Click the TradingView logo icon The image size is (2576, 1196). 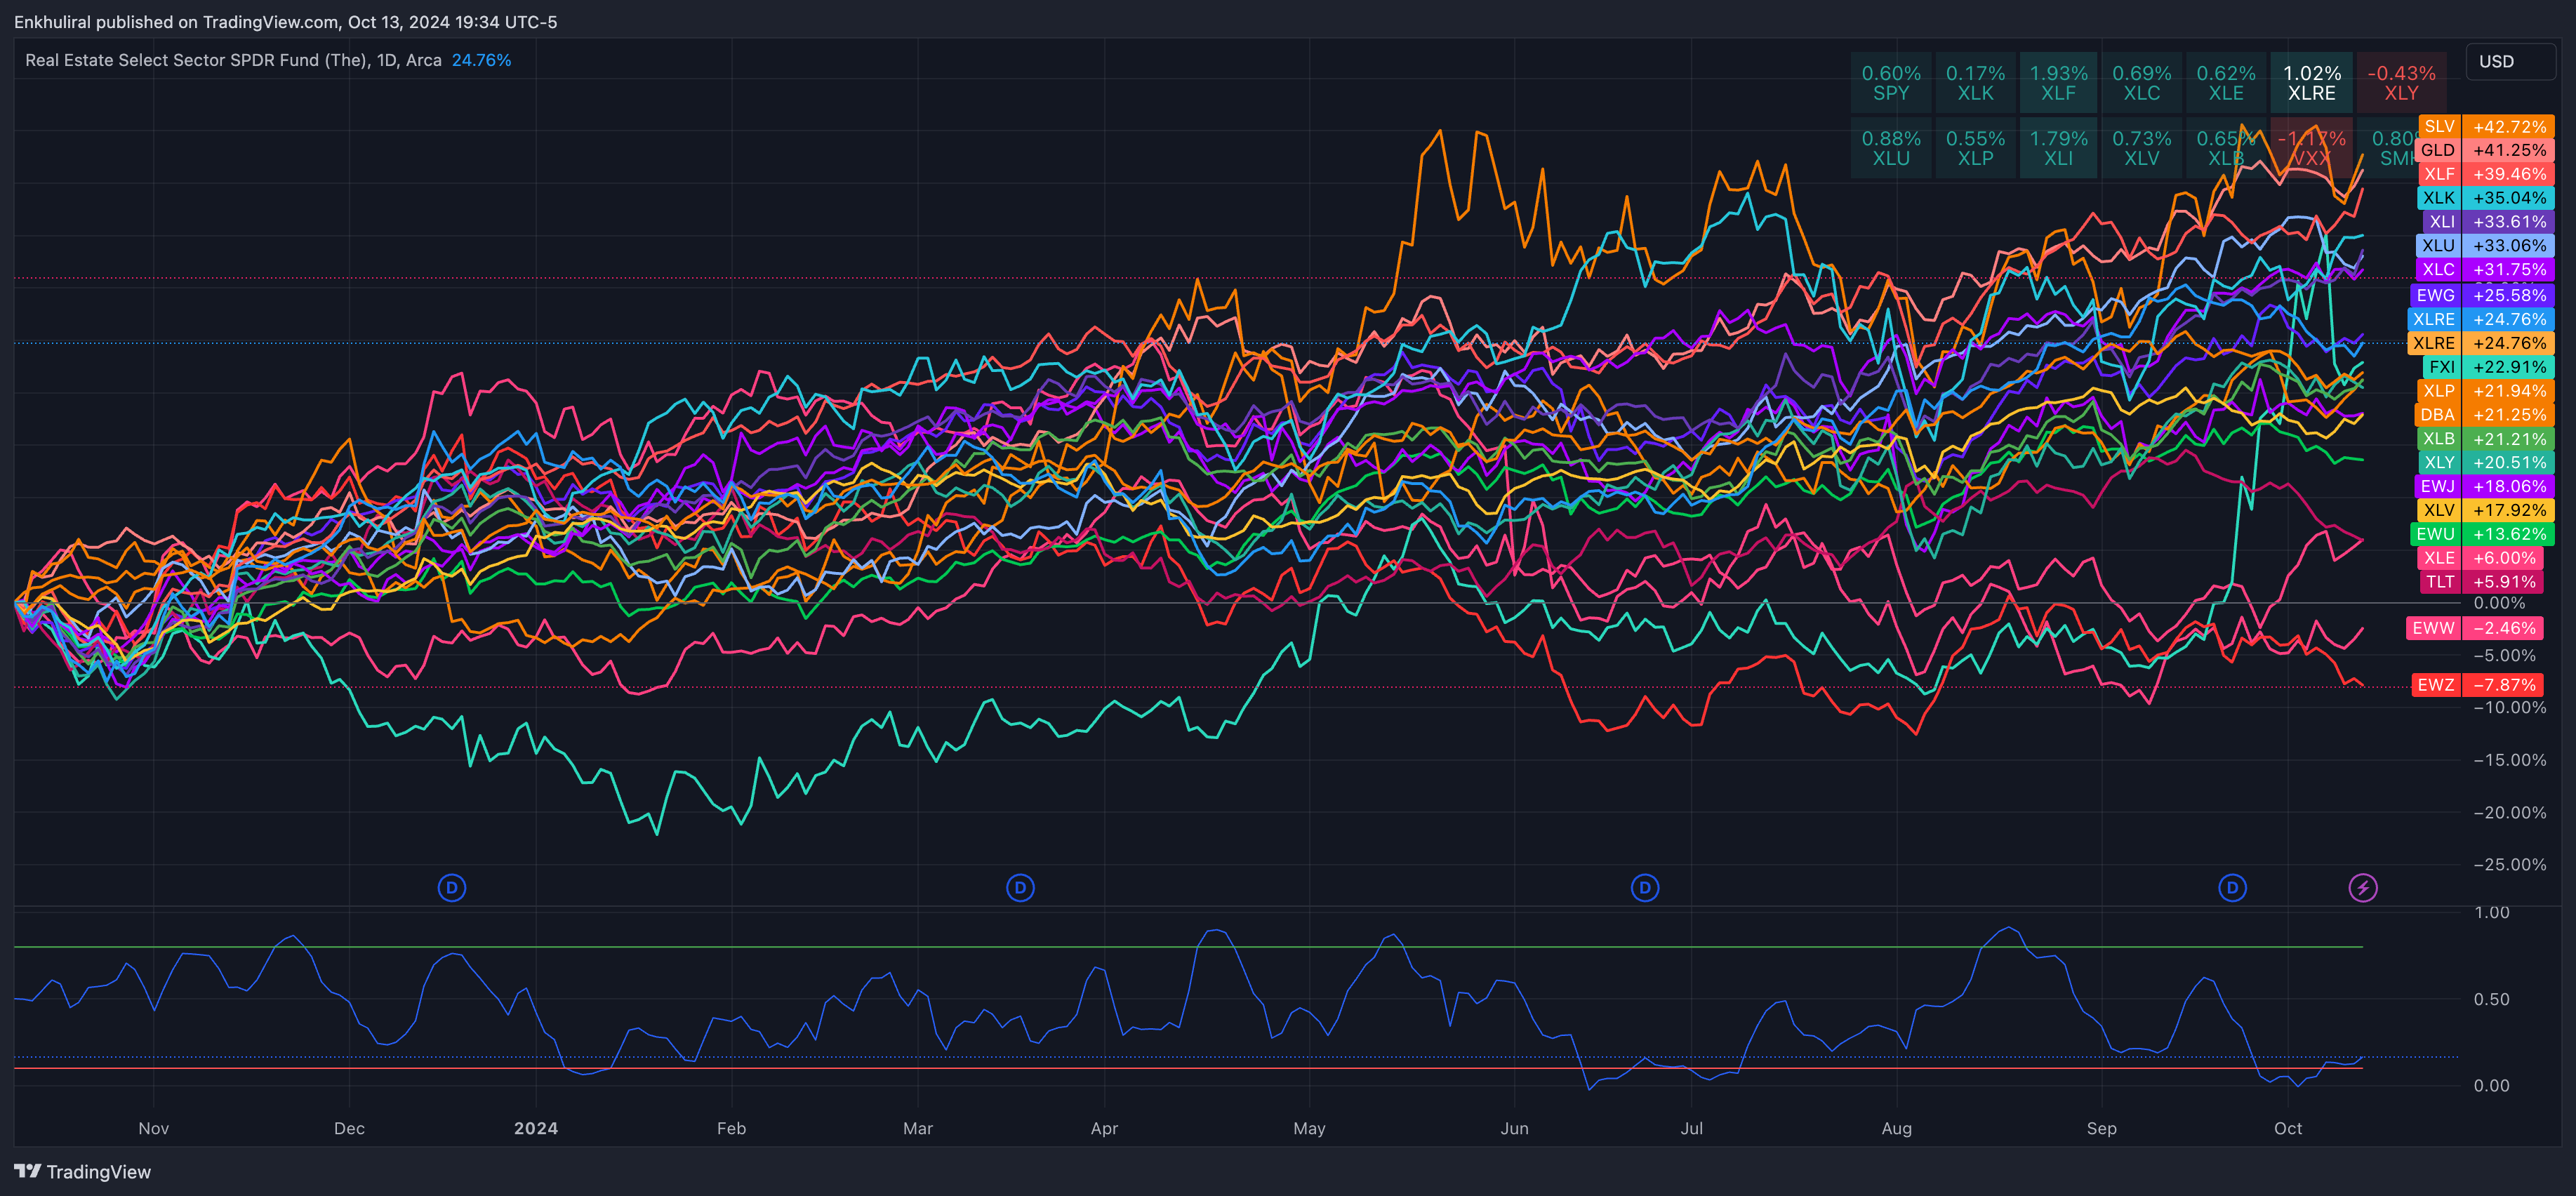pyautogui.click(x=27, y=1171)
